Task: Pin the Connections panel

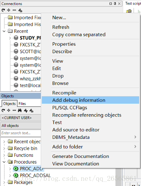Action: click(115, 4)
